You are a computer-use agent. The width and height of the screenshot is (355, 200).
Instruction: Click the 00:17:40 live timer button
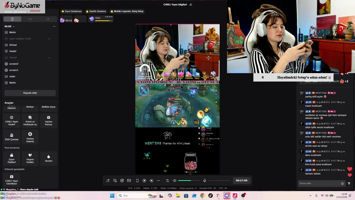(242, 181)
